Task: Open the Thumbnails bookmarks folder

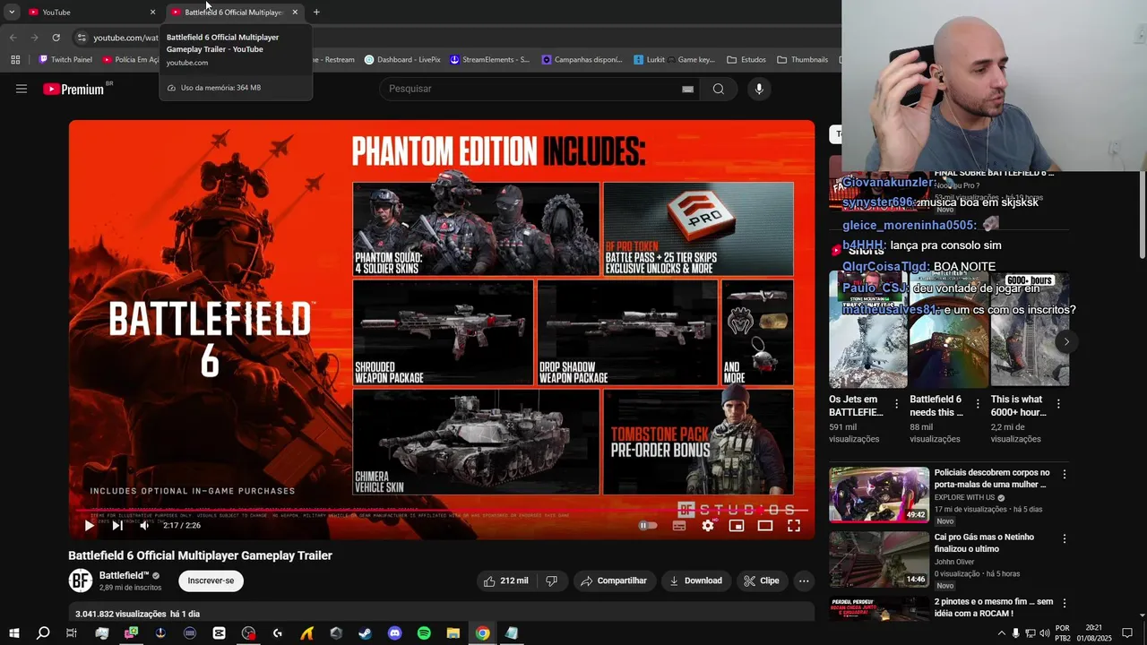Action: [x=802, y=60]
